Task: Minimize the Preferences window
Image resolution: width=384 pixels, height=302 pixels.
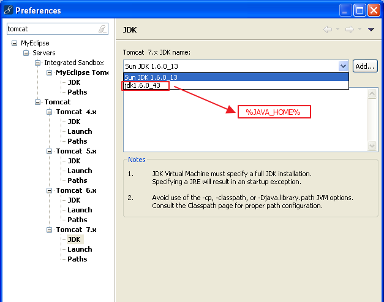Action: tap(345, 10)
